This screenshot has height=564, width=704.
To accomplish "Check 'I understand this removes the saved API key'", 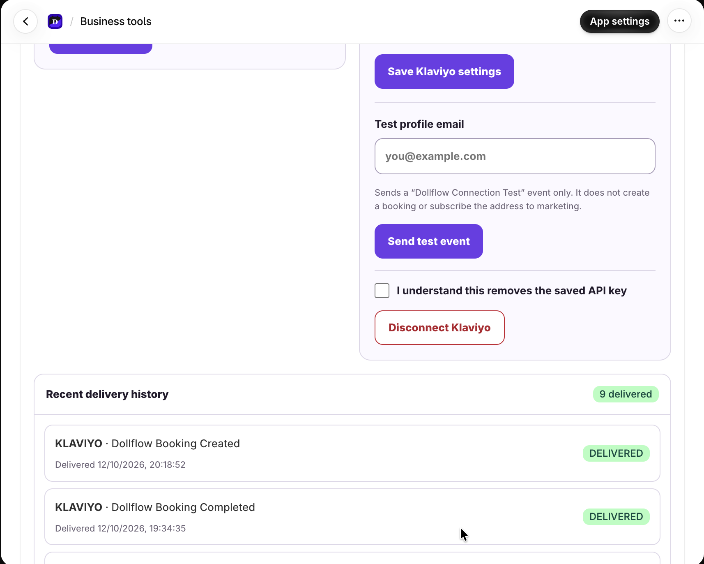I will (x=382, y=291).
